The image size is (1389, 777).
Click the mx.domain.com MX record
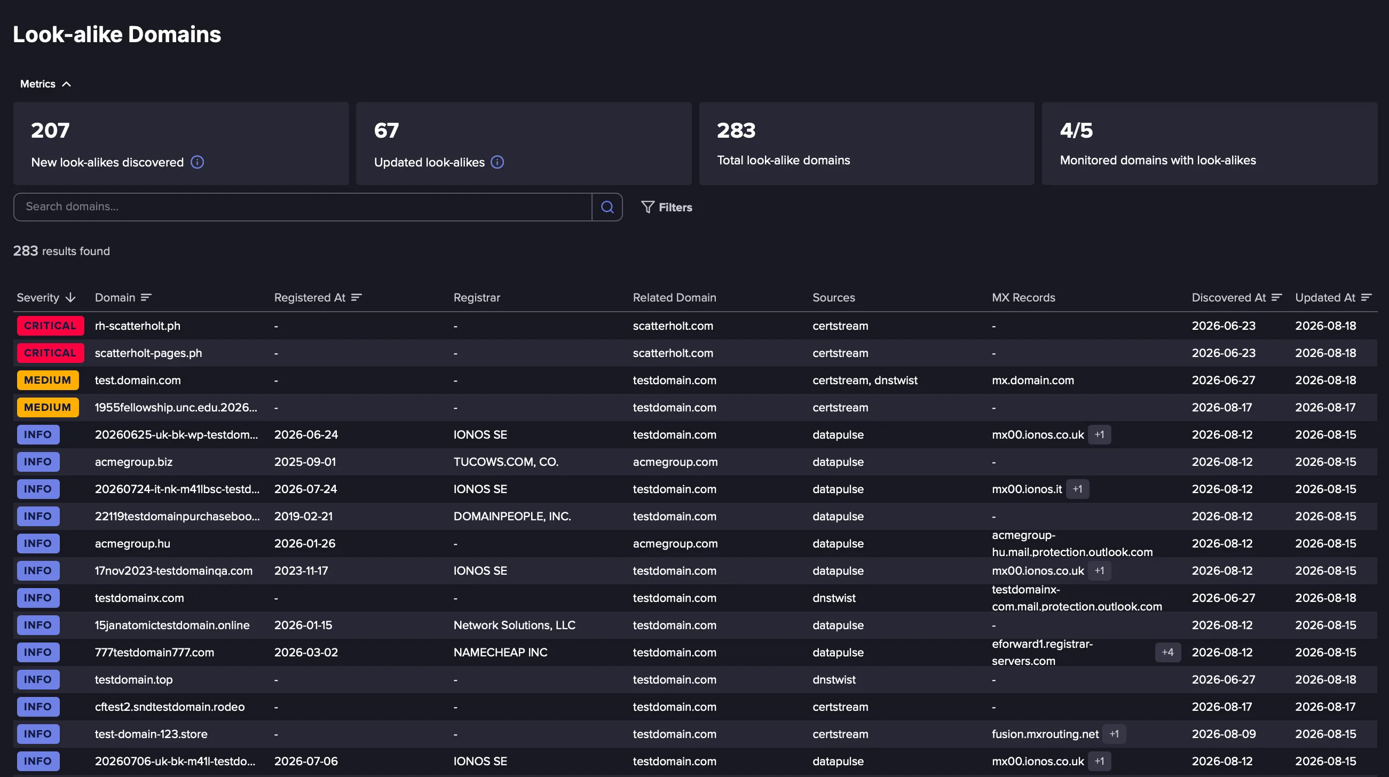1032,380
